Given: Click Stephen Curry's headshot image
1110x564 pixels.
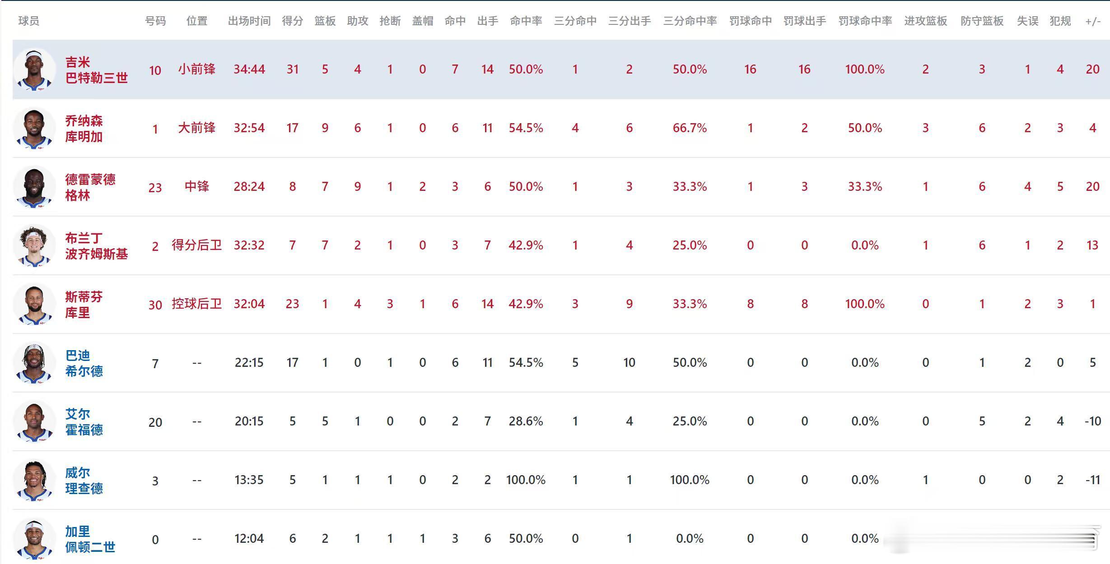Looking at the screenshot, I should [x=34, y=305].
